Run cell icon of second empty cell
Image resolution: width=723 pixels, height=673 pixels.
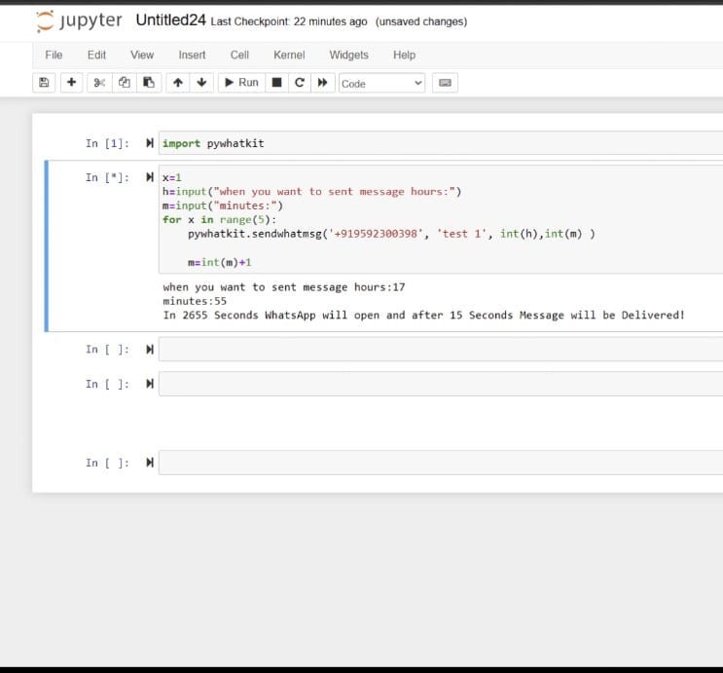pyautogui.click(x=150, y=384)
